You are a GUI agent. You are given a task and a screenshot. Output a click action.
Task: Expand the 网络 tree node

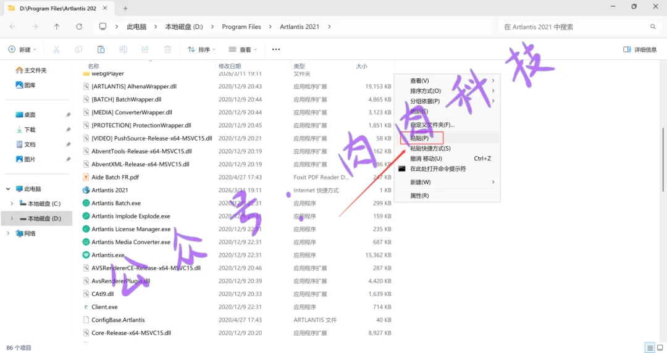pyautogui.click(x=8, y=233)
